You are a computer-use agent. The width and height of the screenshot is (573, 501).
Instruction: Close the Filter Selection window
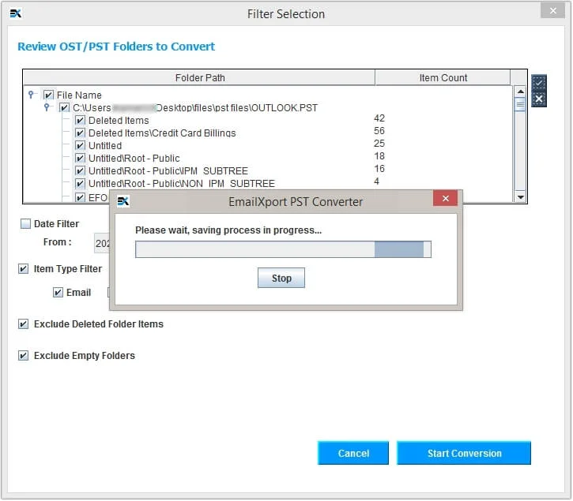tap(552, 10)
